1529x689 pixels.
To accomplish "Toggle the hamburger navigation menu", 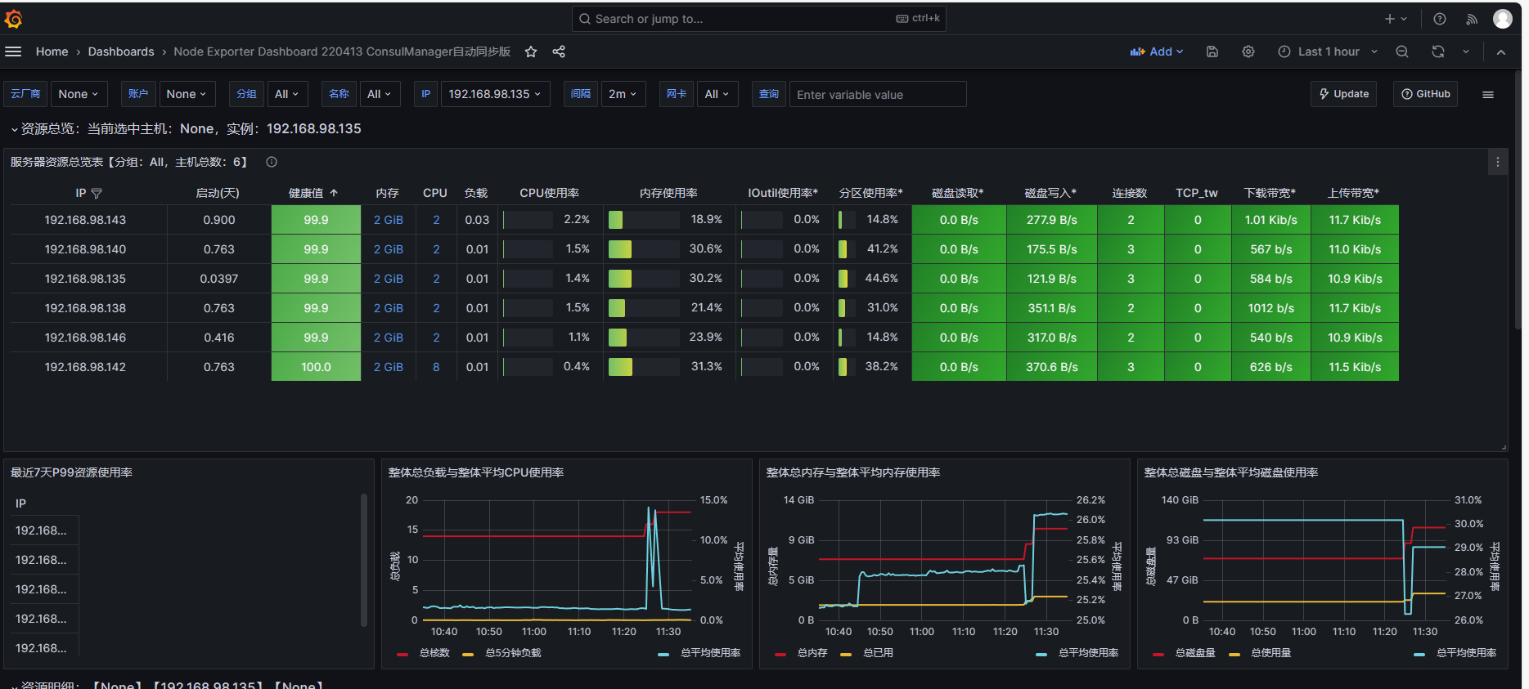I will 13,51.
